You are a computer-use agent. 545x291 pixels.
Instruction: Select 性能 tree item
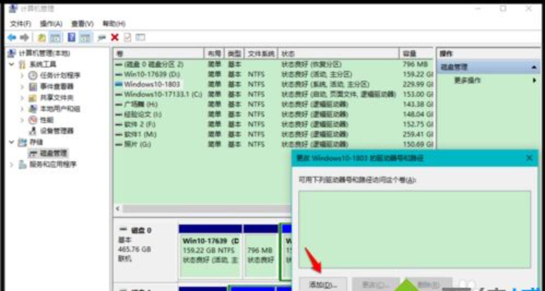(47, 120)
